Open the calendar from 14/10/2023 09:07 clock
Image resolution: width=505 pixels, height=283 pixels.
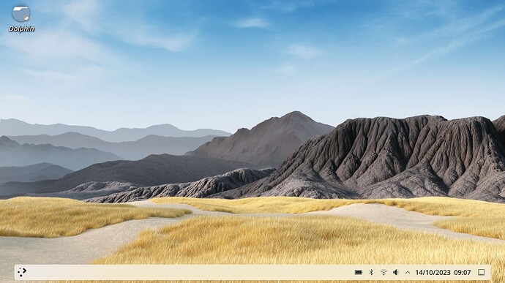point(444,272)
